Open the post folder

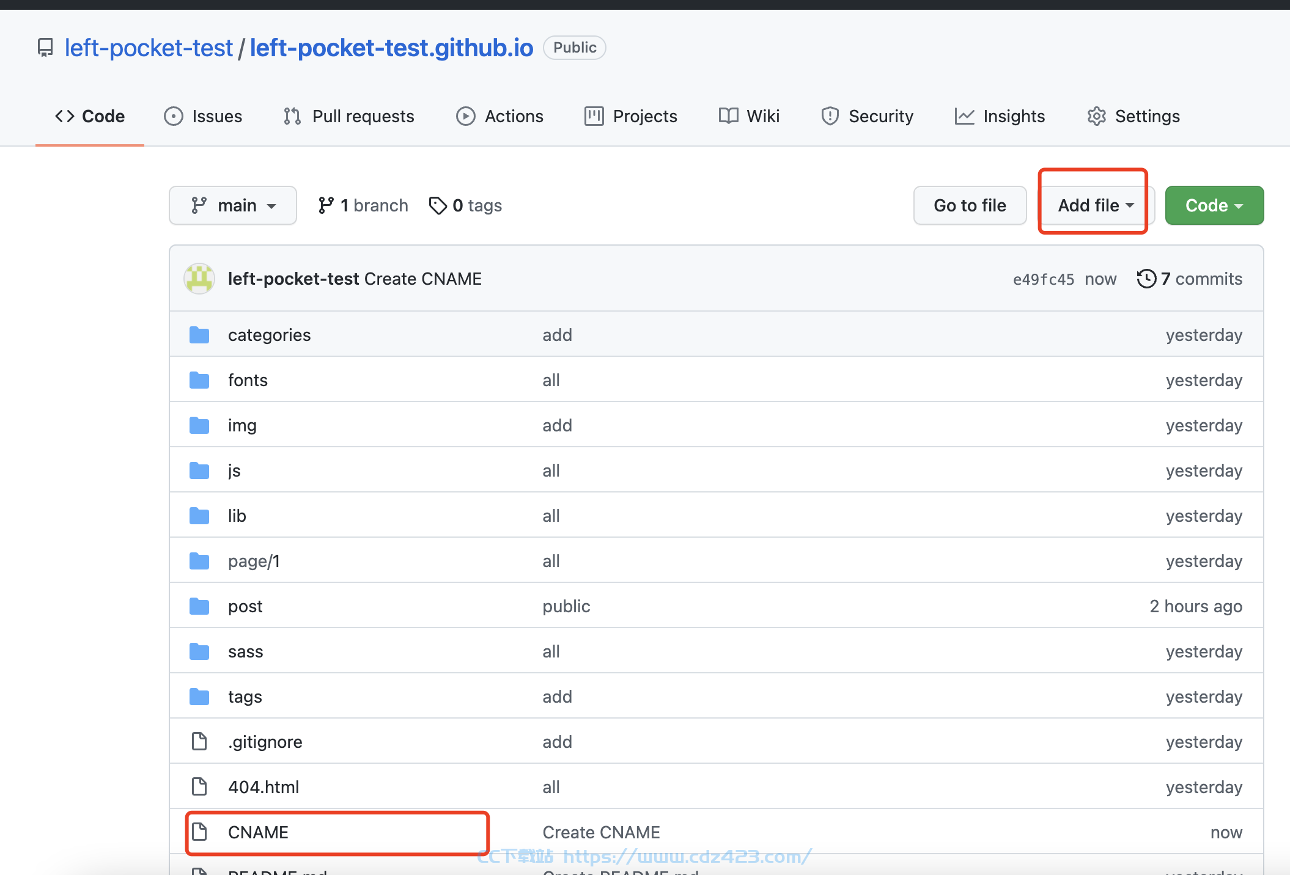(245, 606)
